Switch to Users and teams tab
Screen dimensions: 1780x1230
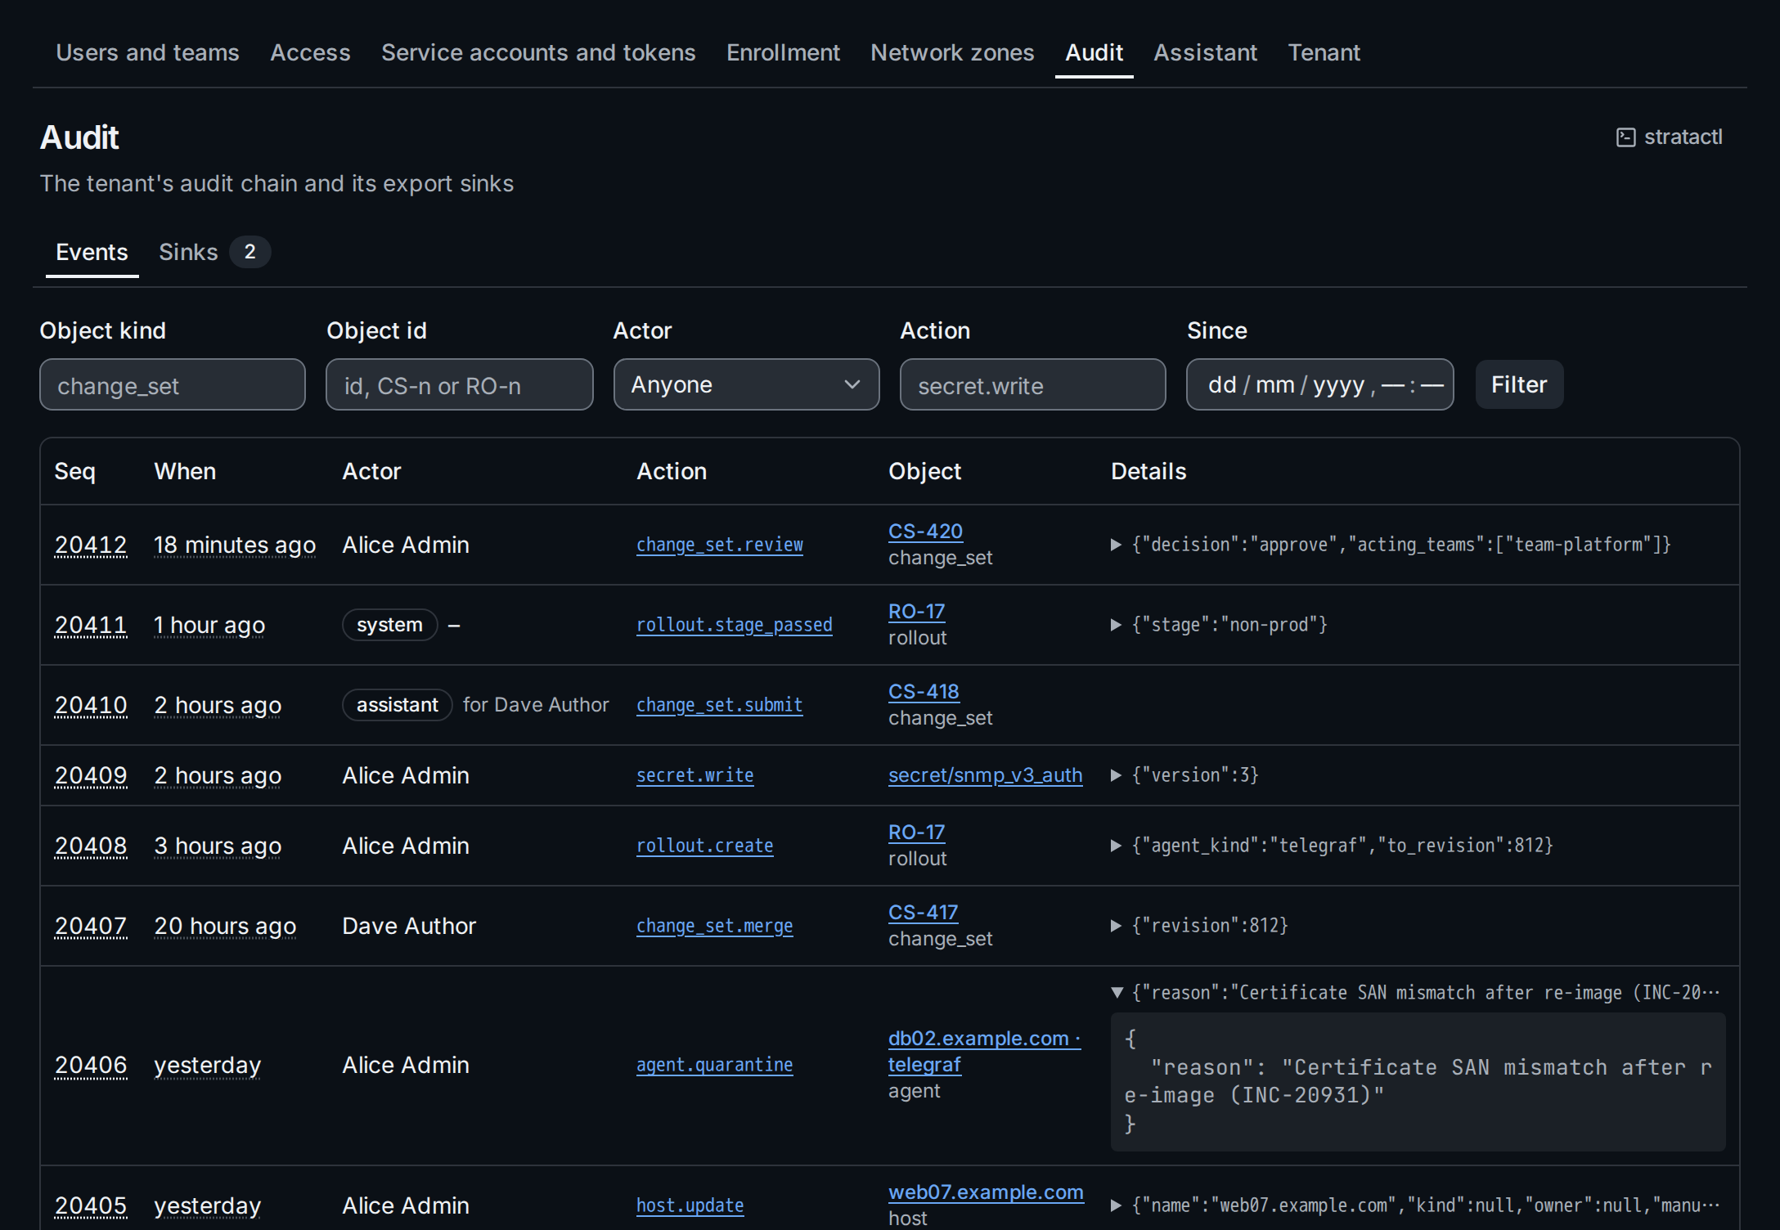tap(147, 52)
